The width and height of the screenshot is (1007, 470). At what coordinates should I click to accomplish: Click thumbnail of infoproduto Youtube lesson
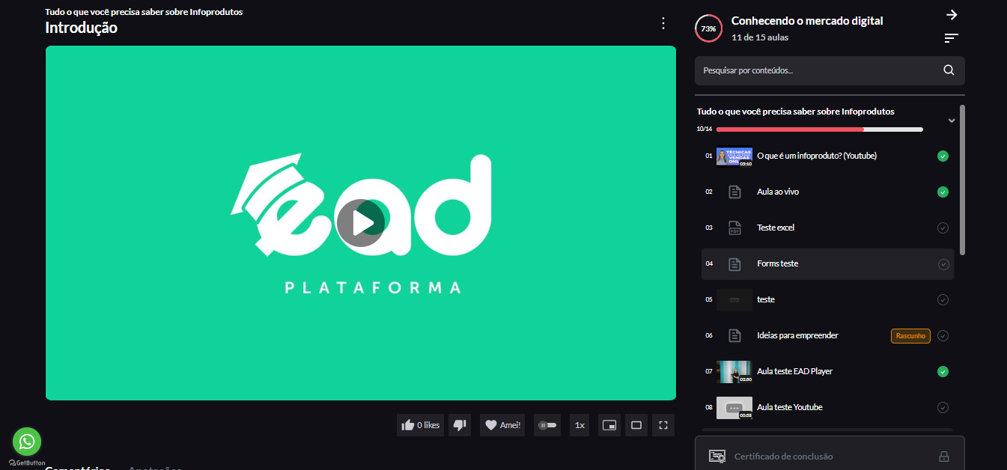click(734, 156)
